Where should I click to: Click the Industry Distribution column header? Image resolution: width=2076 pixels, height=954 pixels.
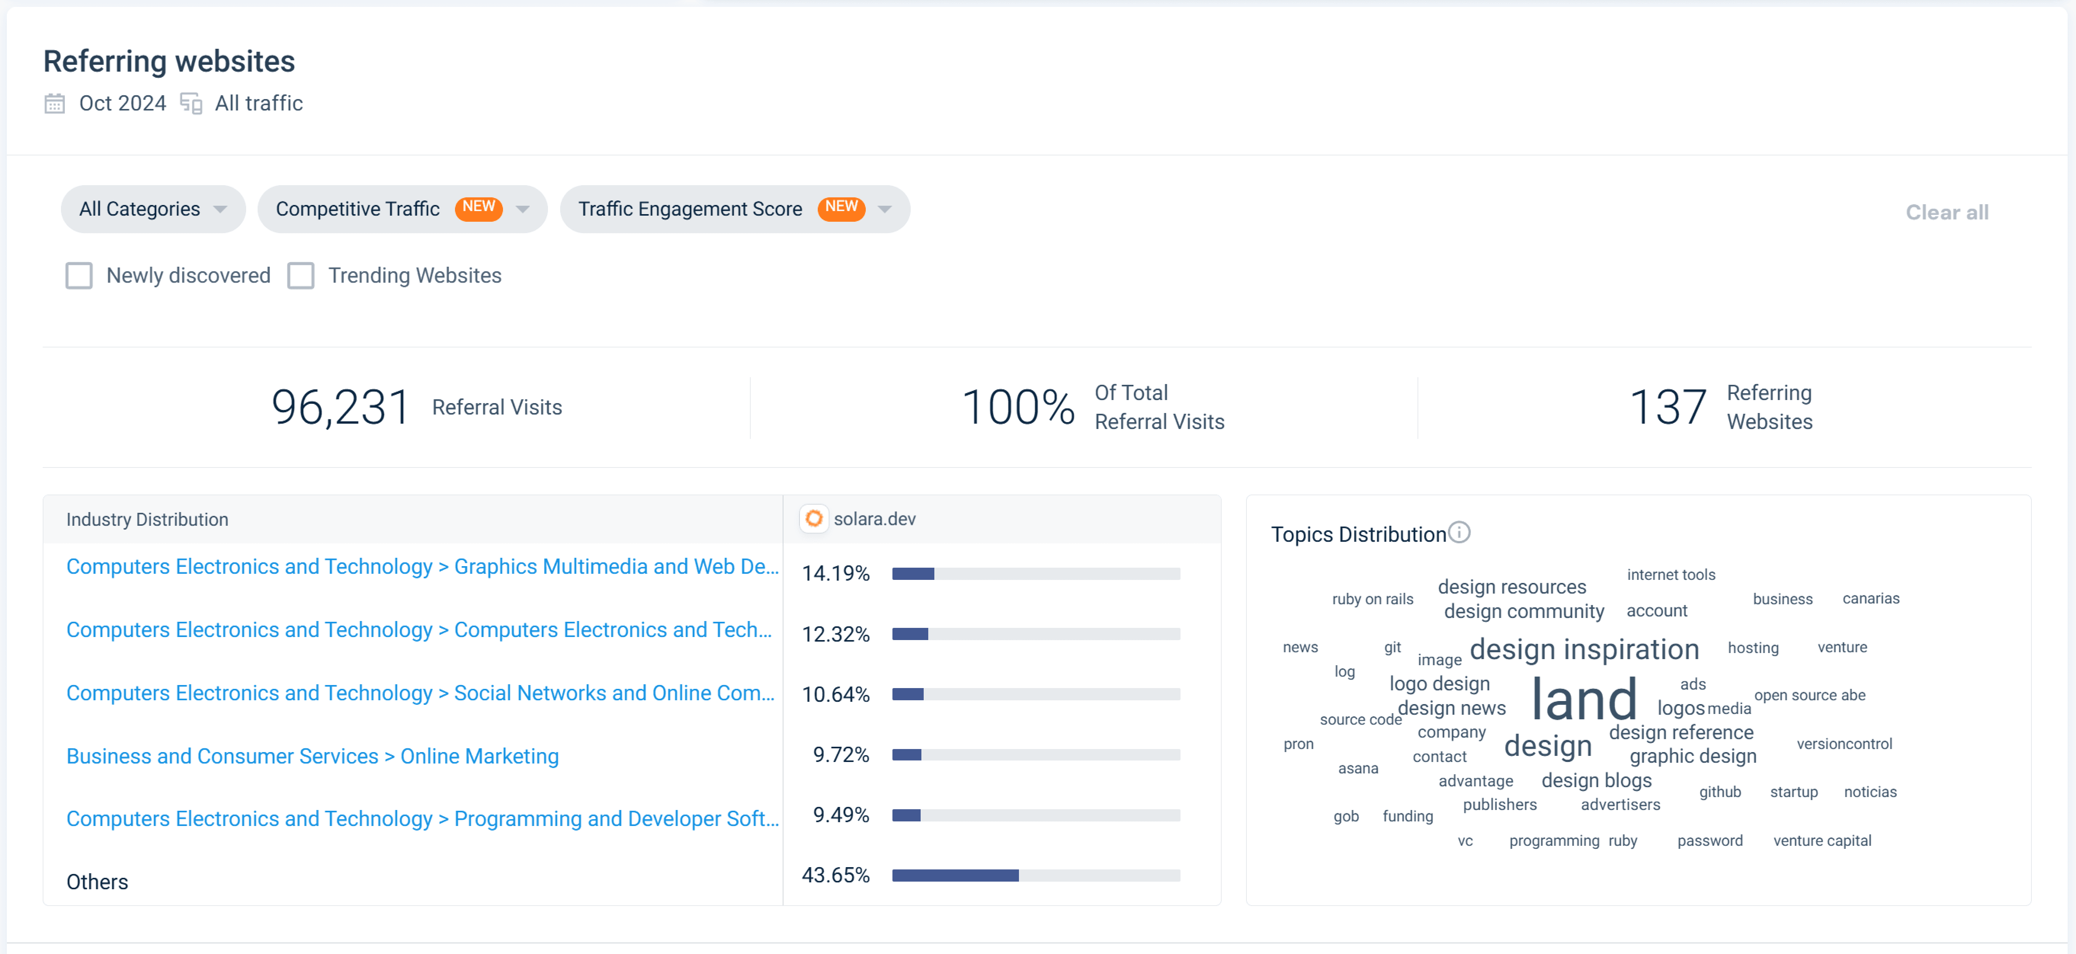[x=147, y=520]
